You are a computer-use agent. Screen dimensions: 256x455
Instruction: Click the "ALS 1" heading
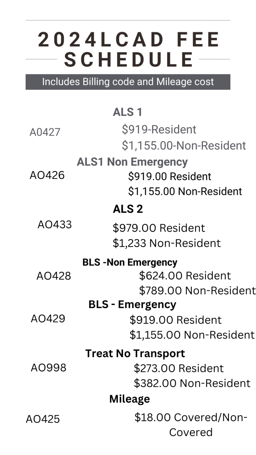(x=127, y=112)
